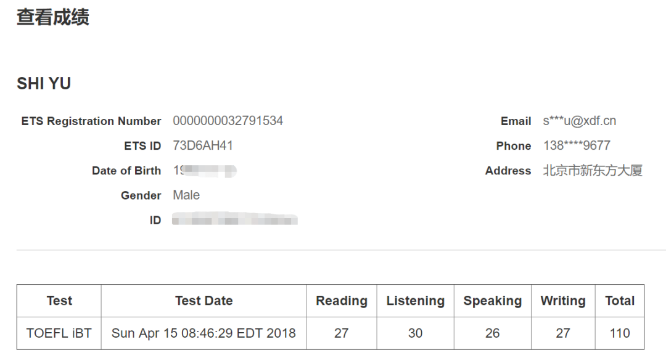
Task: Select the TOEFL iBT test cell
Action: pos(59,333)
